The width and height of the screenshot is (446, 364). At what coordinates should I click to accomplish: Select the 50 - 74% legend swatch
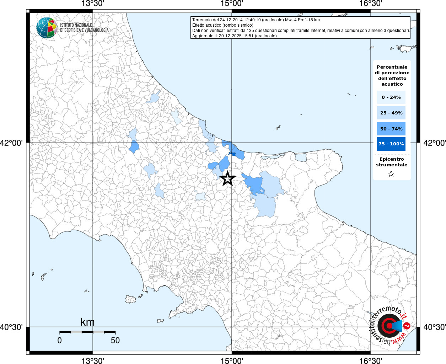391,129
